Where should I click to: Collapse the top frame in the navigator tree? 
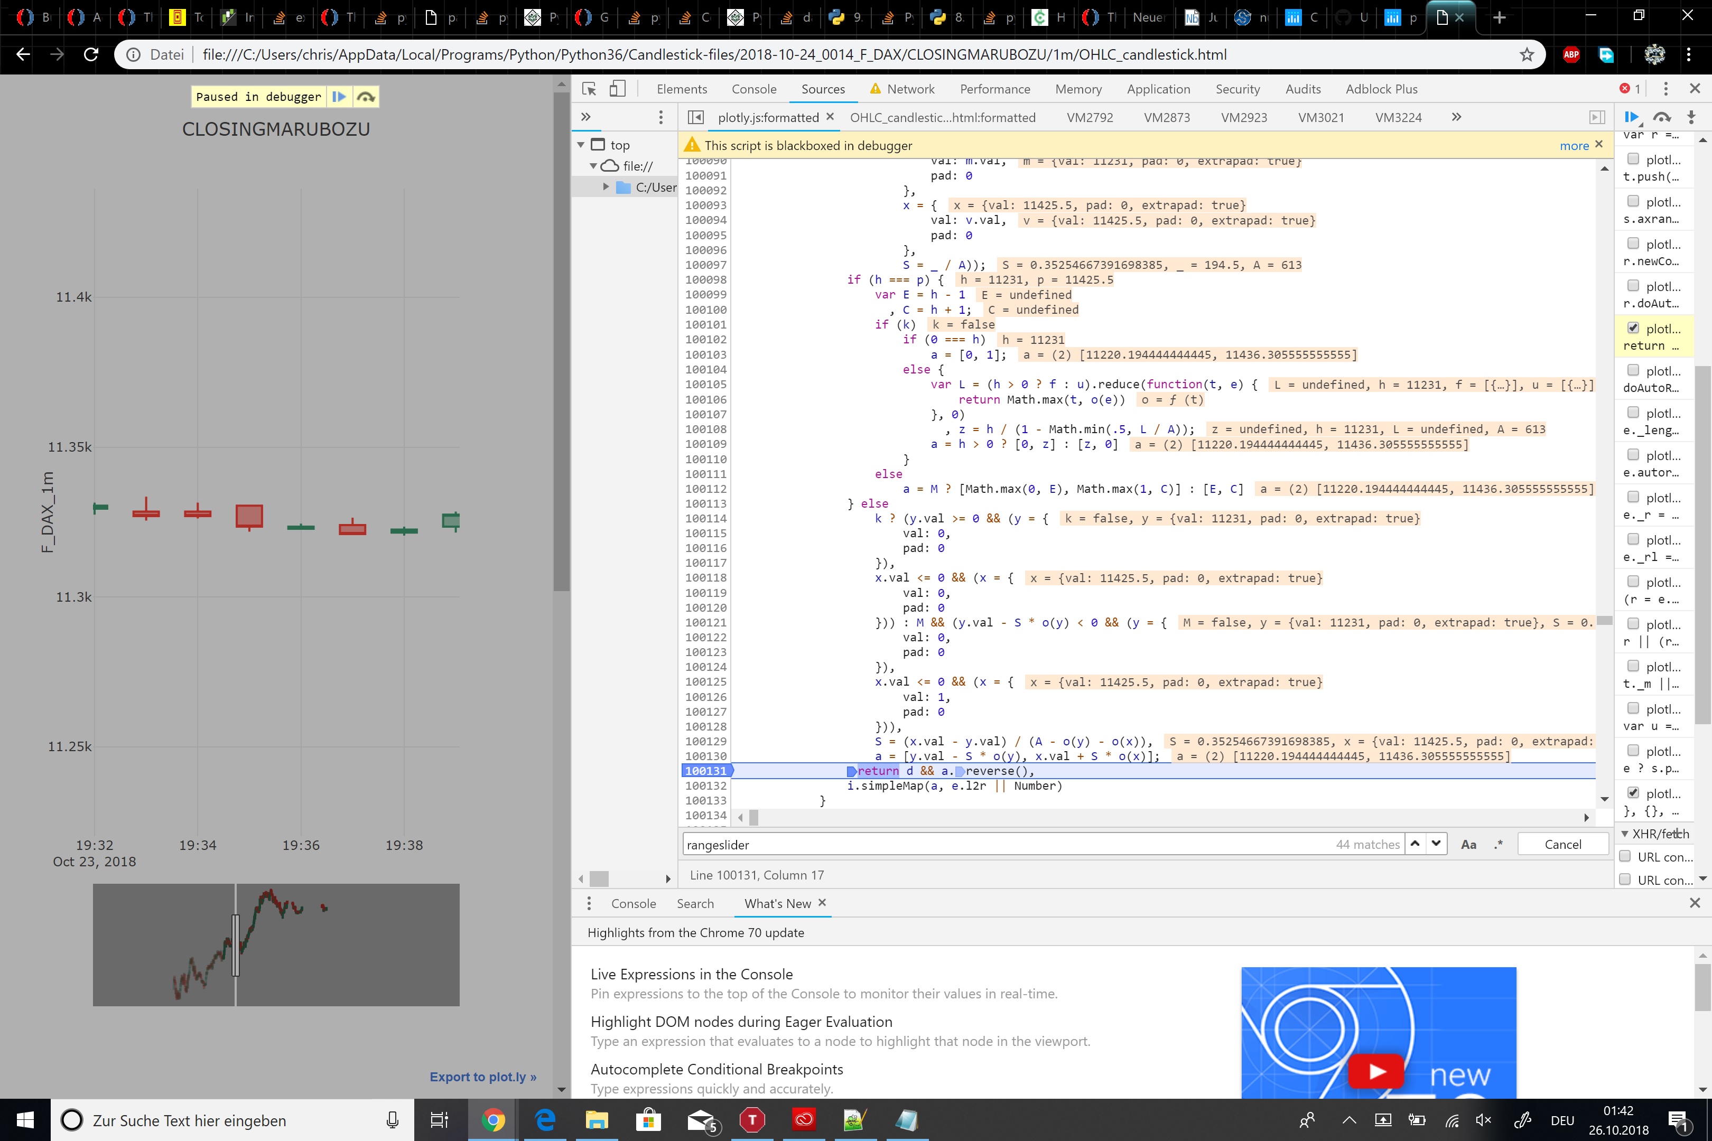coord(582,144)
